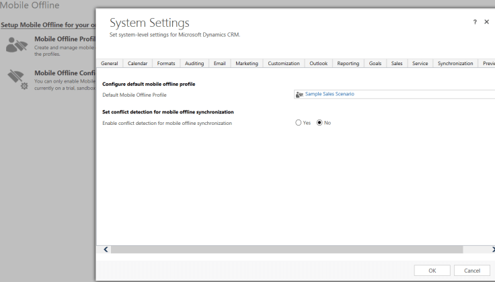The image size is (495, 282).
Task: Select the No radio button
Action: (319, 123)
